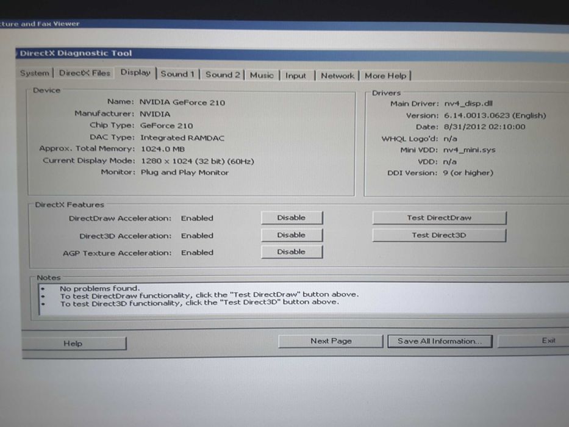Click the WHQL Logo'd n/a value
569x427 pixels.
(450, 138)
